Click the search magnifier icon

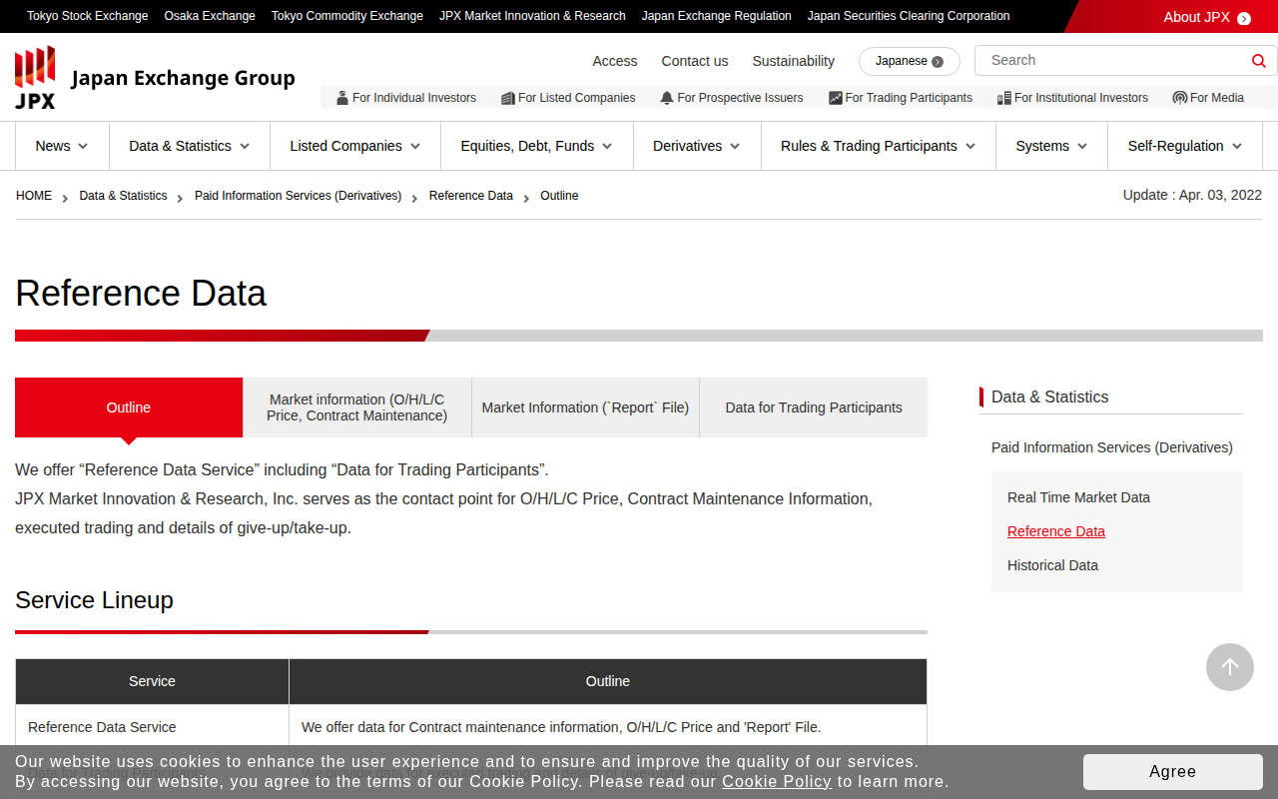coord(1258,61)
